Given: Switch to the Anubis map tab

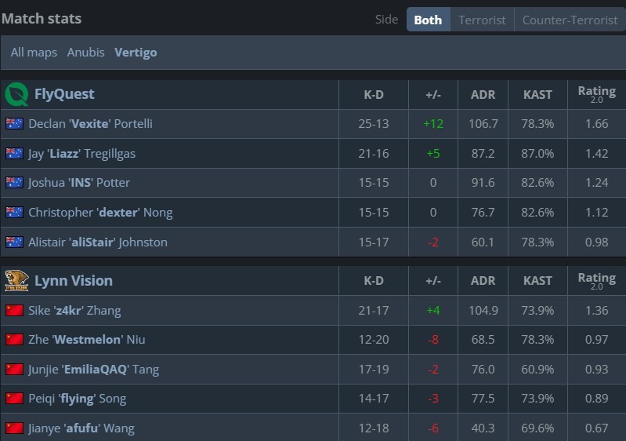Looking at the screenshot, I should point(85,53).
